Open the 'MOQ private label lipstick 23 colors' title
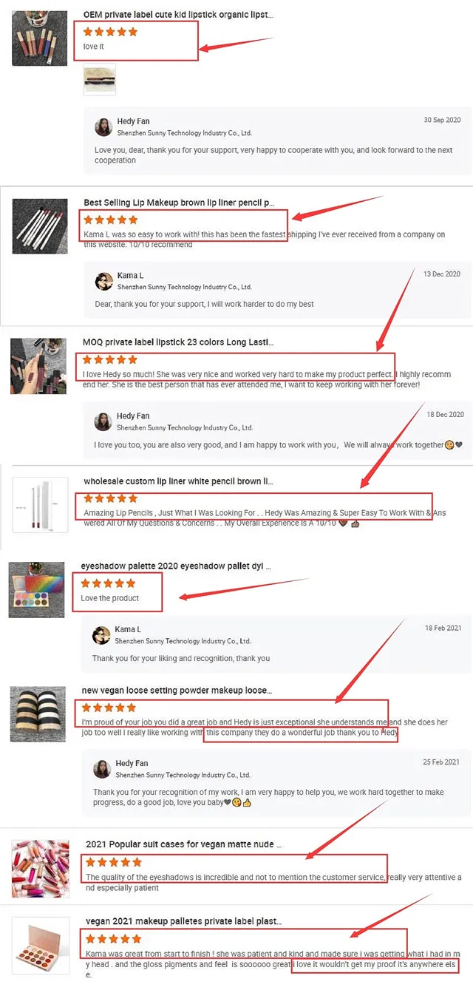473x990 pixels. [178, 342]
